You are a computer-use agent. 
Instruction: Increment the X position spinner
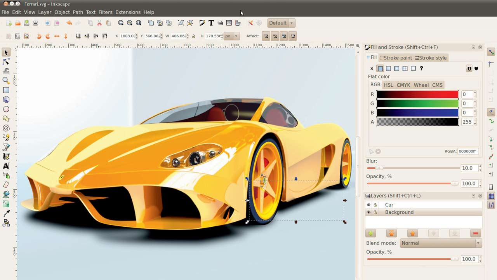point(137,35)
